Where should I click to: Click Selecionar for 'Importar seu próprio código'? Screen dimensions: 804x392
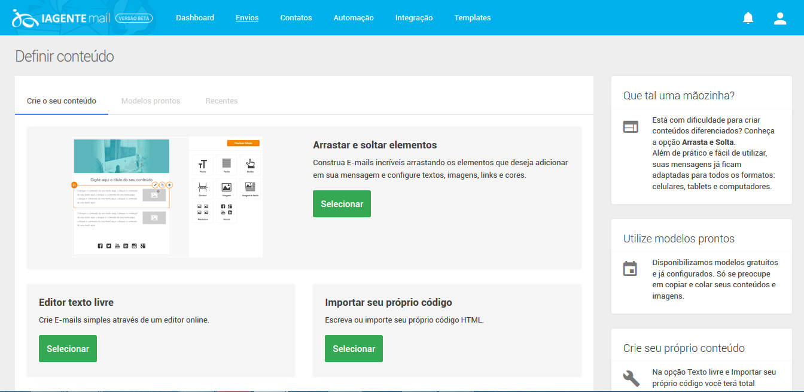tap(354, 348)
